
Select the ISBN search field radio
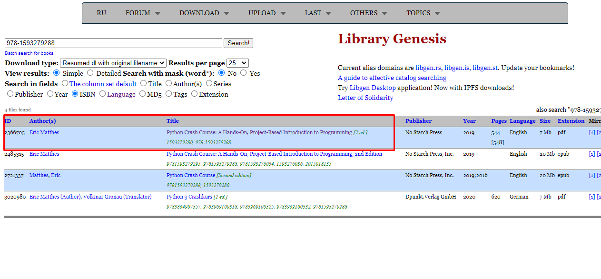[75, 94]
